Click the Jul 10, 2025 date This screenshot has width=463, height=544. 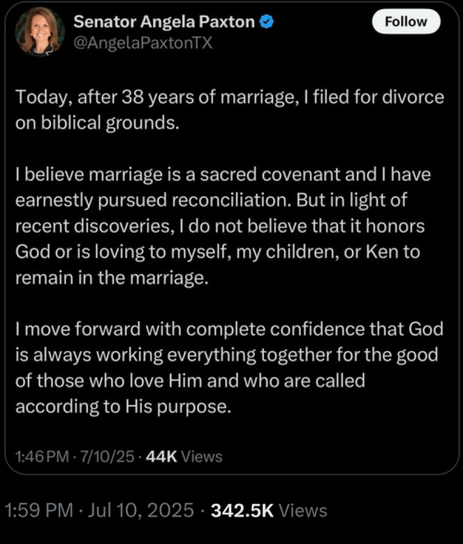(141, 511)
